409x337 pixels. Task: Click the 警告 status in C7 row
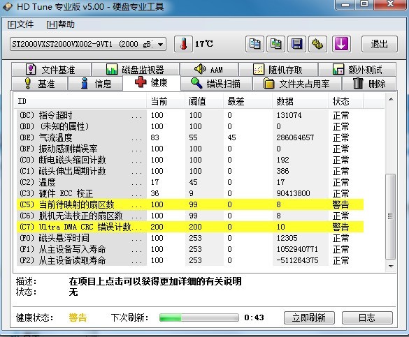[x=340, y=227]
